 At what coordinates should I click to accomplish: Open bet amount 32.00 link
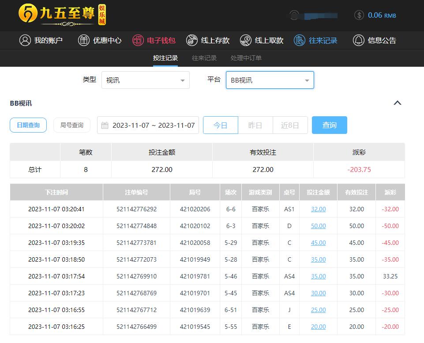coord(318,209)
